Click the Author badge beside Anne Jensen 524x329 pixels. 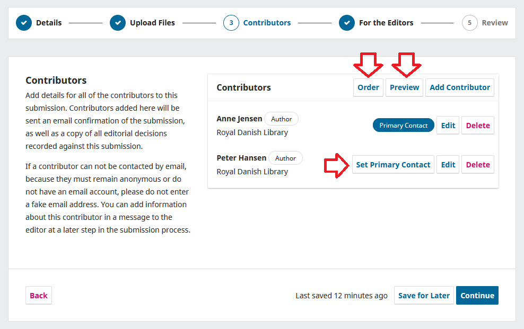(x=281, y=119)
